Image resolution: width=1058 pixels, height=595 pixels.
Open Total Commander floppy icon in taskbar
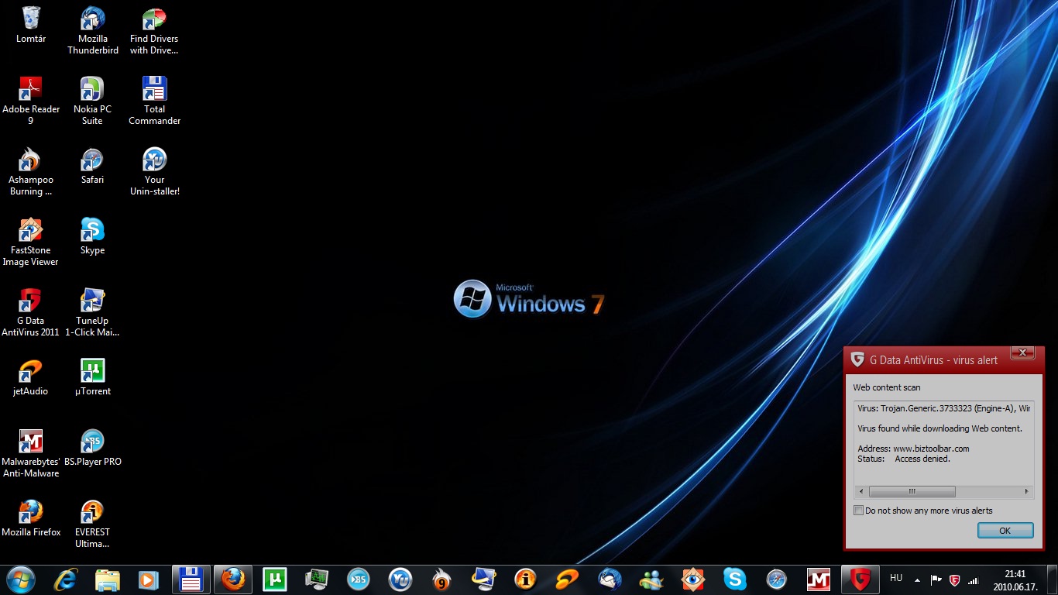191,580
